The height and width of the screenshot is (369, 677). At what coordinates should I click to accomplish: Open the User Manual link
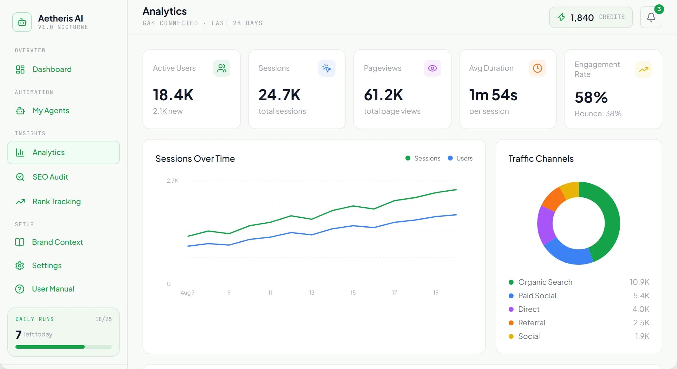click(64, 289)
